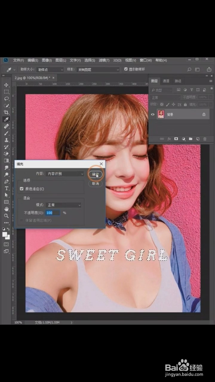Open the 滤镜(T) menu
215x382 pixels.
pyautogui.click(x=104, y=60)
